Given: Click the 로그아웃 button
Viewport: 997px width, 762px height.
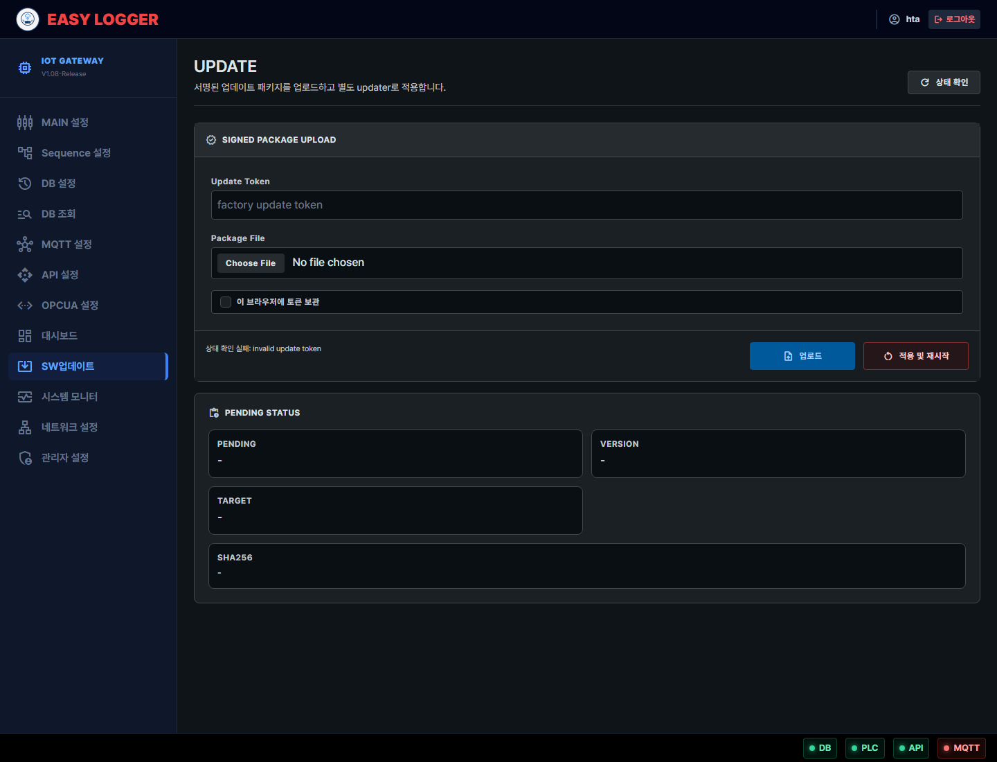Looking at the screenshot, I should click(954, 19).
